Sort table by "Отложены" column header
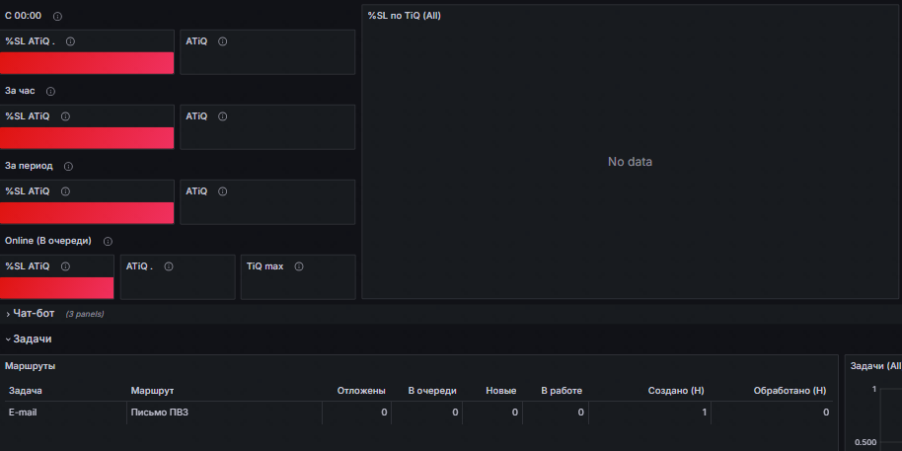The image size is (902, 451). tap(361, 391)
